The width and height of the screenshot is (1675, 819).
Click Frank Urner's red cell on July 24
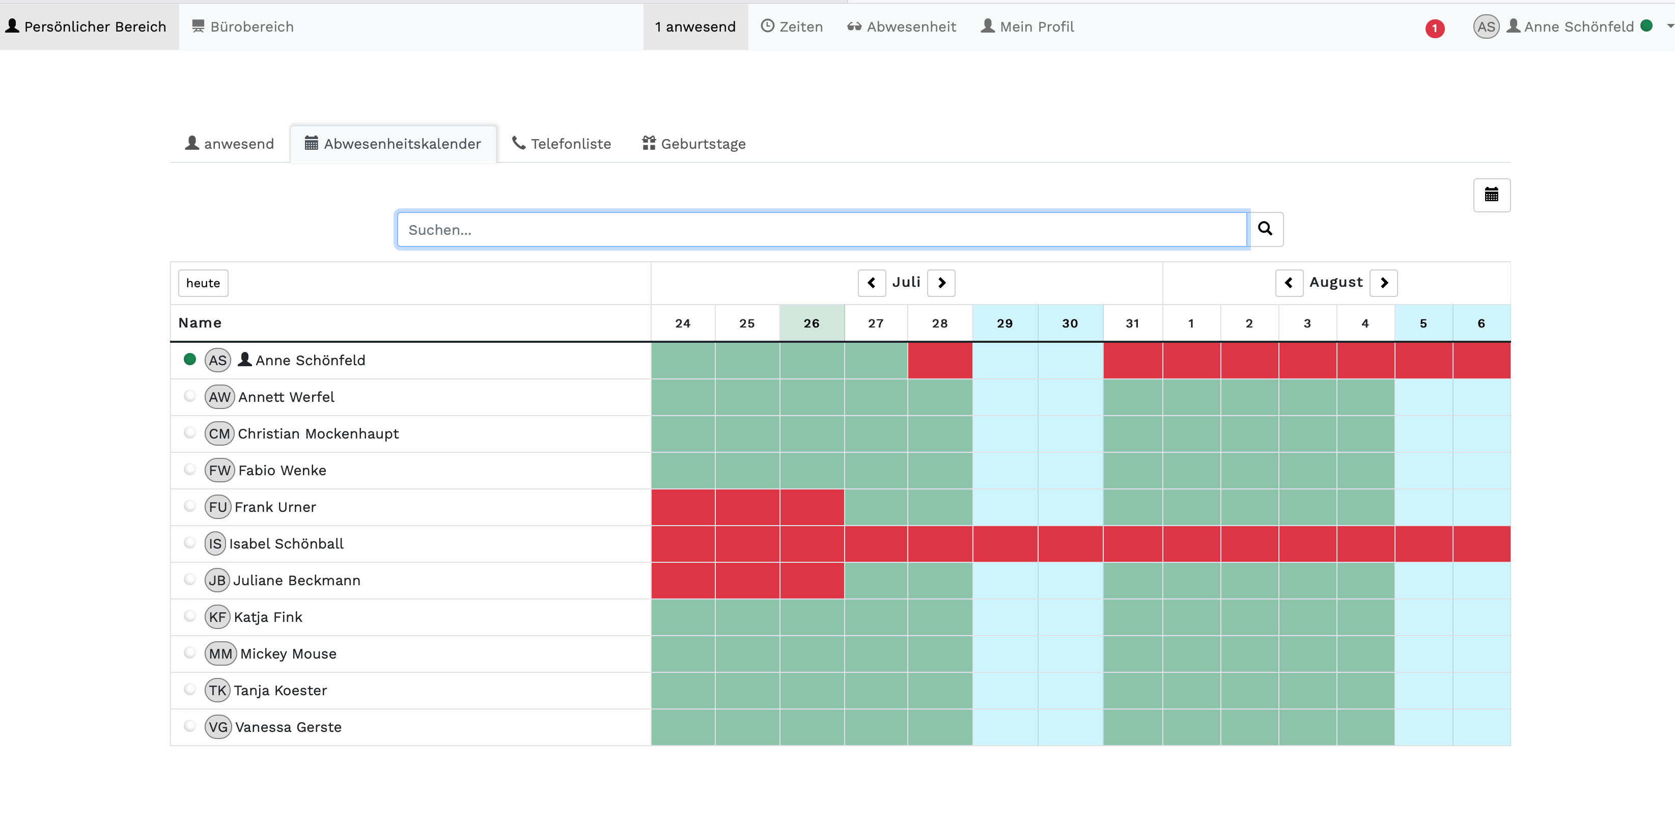tap(683, 507)
